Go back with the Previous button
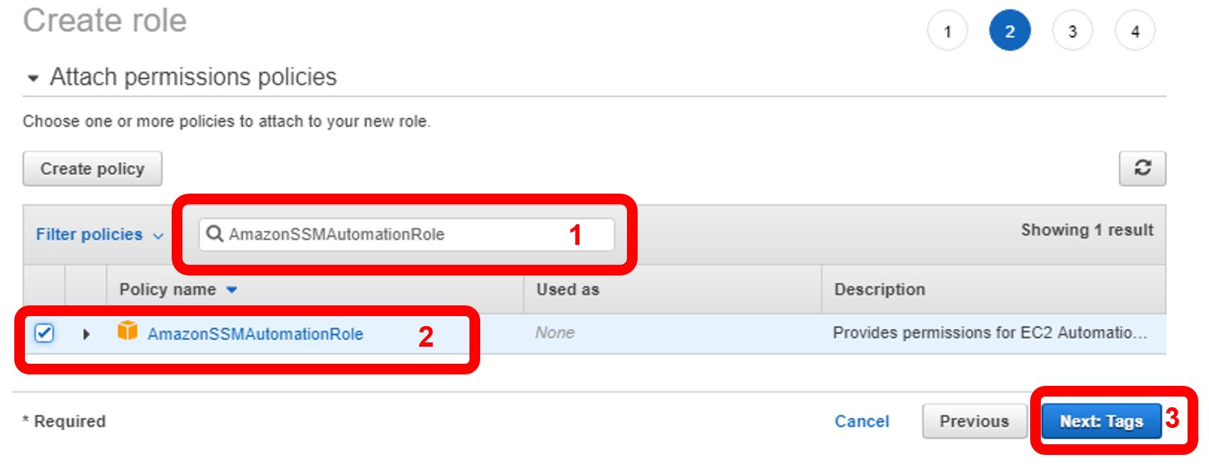The height and width of the screenshot is (472, 1209). [x=974, y=421]
